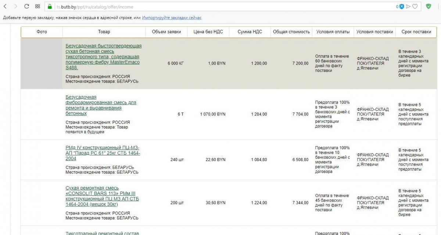Click the 'Условия оплаты' column header
Screen dimensions: 441x235
tap(333, 32)
